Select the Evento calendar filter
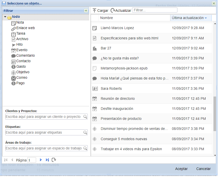 (14, 50)
